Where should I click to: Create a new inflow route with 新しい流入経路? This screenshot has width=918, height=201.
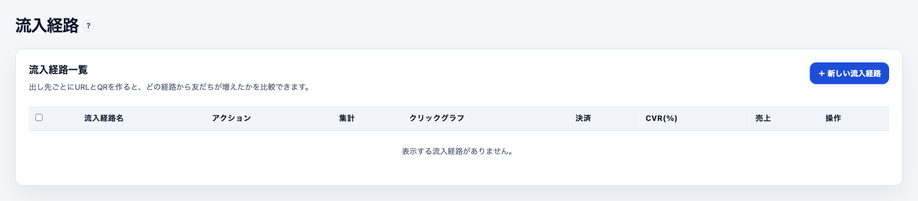point(849,74)
